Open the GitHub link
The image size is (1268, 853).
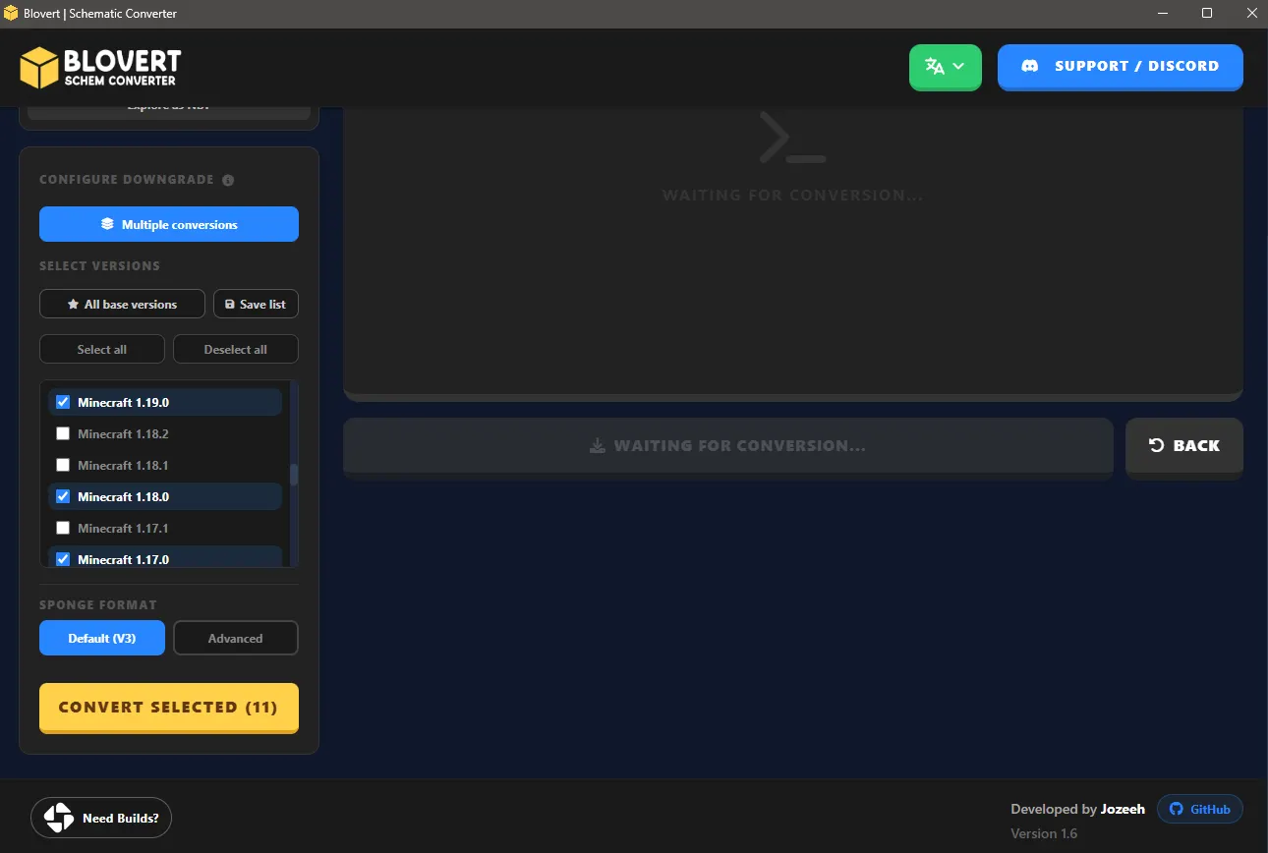coord(1200,809)
